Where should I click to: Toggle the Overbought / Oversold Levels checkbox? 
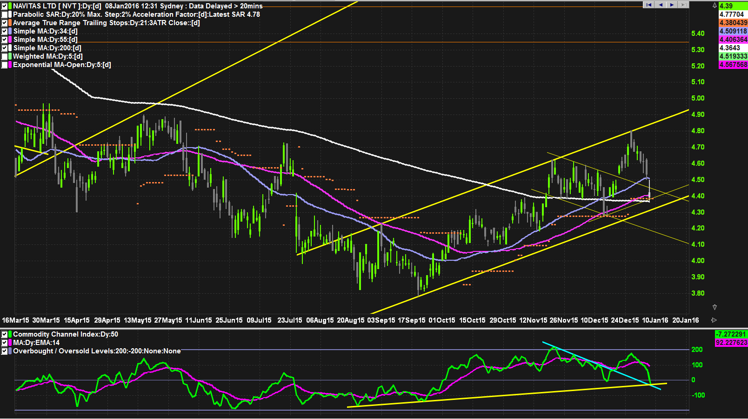(x=4, y=351)
